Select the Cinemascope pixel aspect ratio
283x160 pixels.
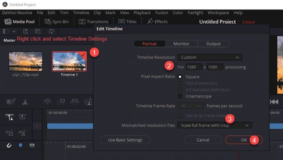(x=180, y=96)
